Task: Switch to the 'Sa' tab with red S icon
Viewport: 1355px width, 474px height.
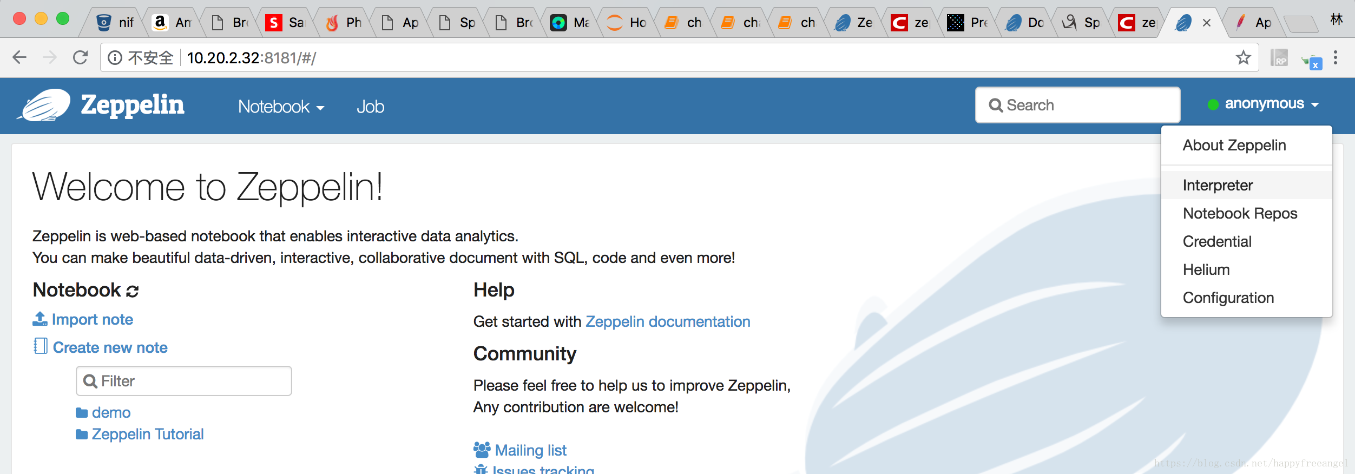Action: tap(285, 23)
